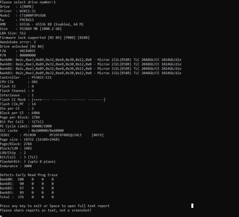This screenshot has height=217, width=239.
Task: Click the model name CT1000P3PSSD8
Action: [x=33, y=16]
